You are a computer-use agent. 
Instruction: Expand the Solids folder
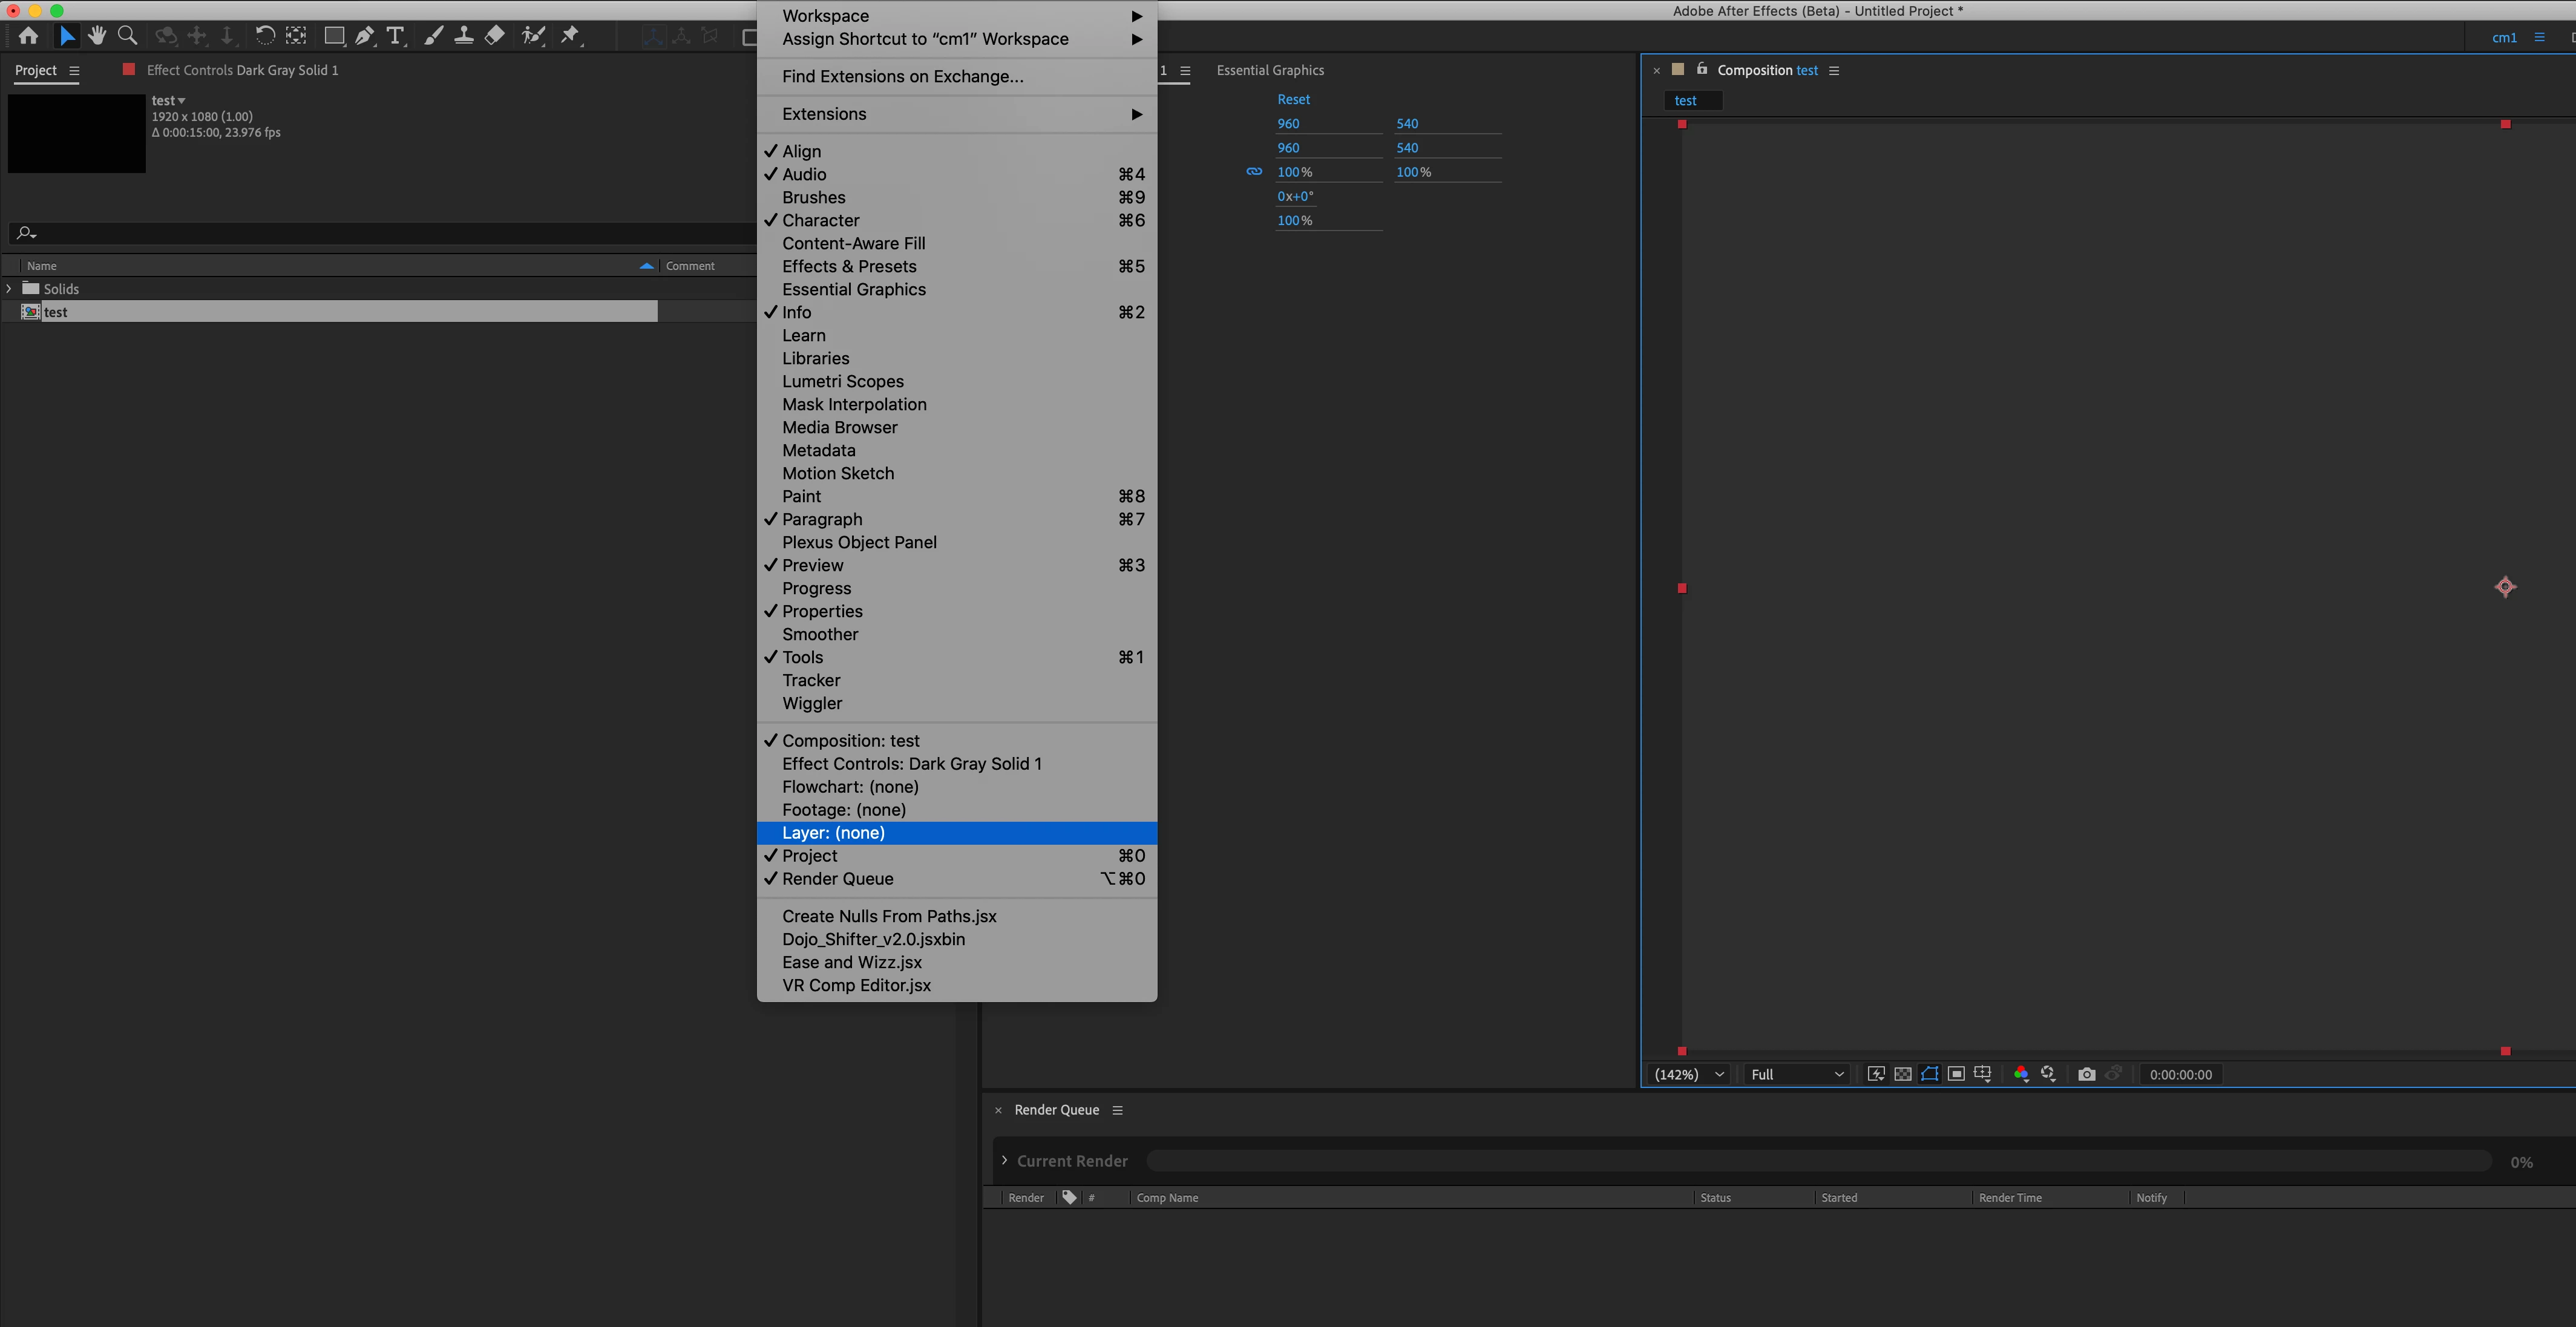9,288
